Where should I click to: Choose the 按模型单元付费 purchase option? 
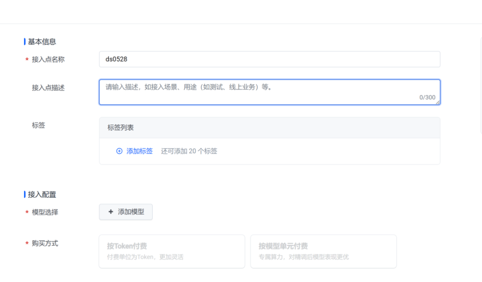[323, 251]
